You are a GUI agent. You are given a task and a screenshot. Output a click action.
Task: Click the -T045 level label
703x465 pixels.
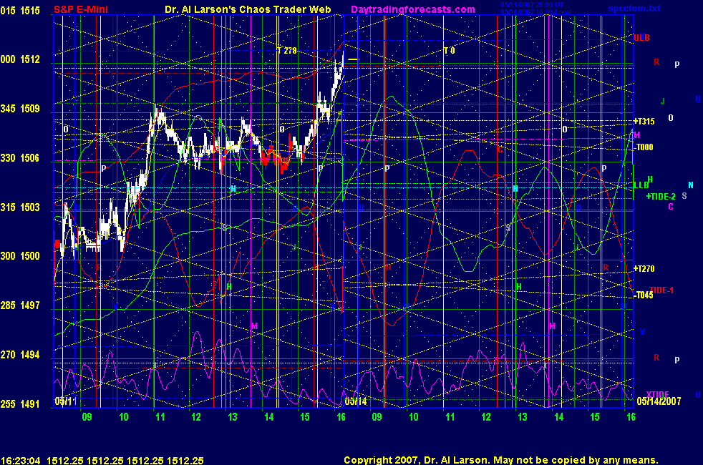[x=644, y=295]
